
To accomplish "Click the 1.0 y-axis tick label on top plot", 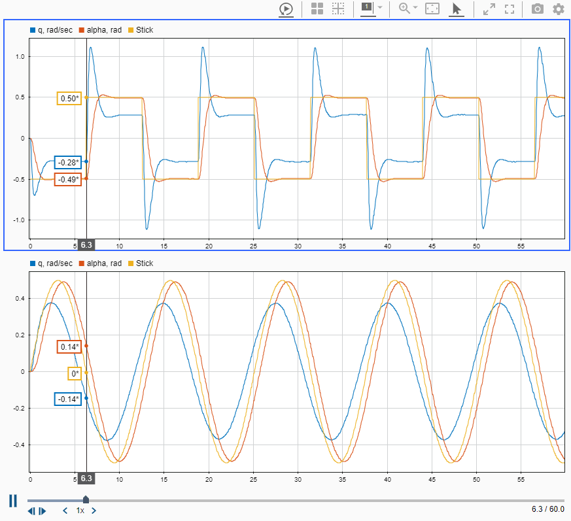I will [x=20, y=56].
